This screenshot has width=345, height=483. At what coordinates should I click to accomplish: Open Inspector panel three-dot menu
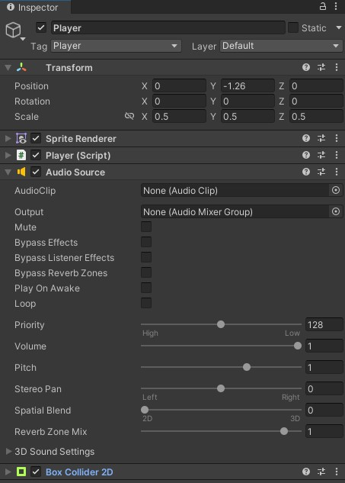point(336,6)
